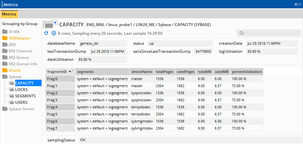The height and width of the screenshot is (144, 303).
Task: Open the Oracle group
Action: tap(15, 70)
